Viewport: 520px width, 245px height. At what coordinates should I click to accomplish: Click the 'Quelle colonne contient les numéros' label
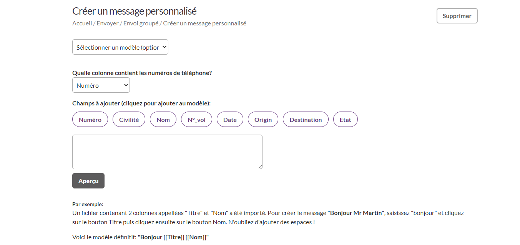[142, 73]
